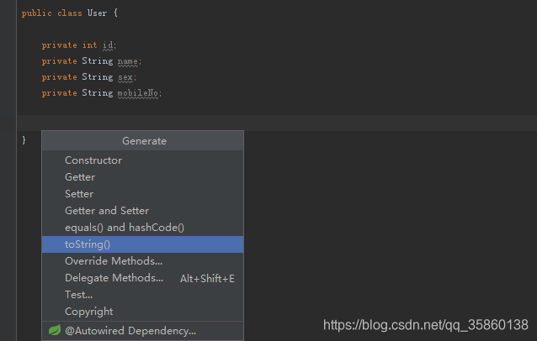Click the Generate popup title header

pyautogui.click(x=142, y=141)
